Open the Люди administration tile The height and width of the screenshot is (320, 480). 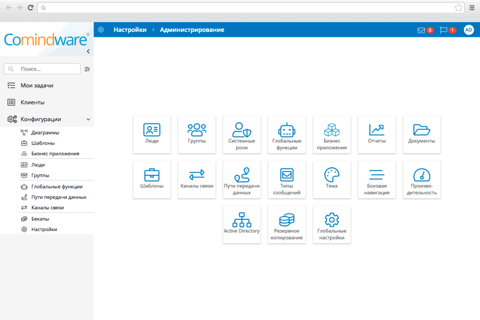coord(152,134)
